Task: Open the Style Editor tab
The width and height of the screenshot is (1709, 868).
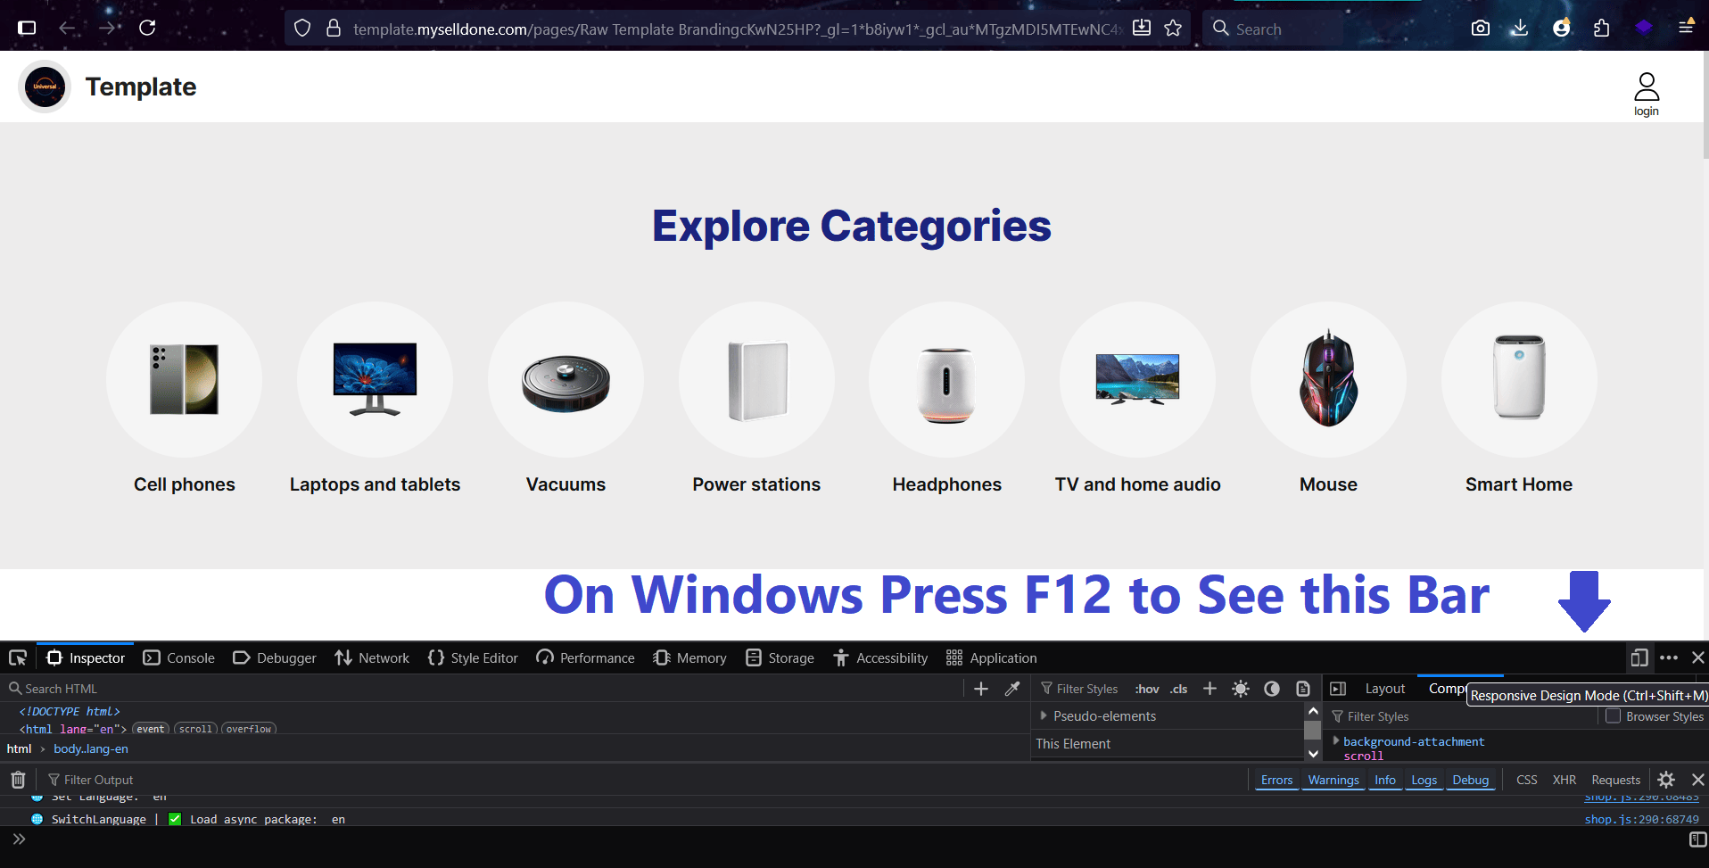Action: point(473,658)
